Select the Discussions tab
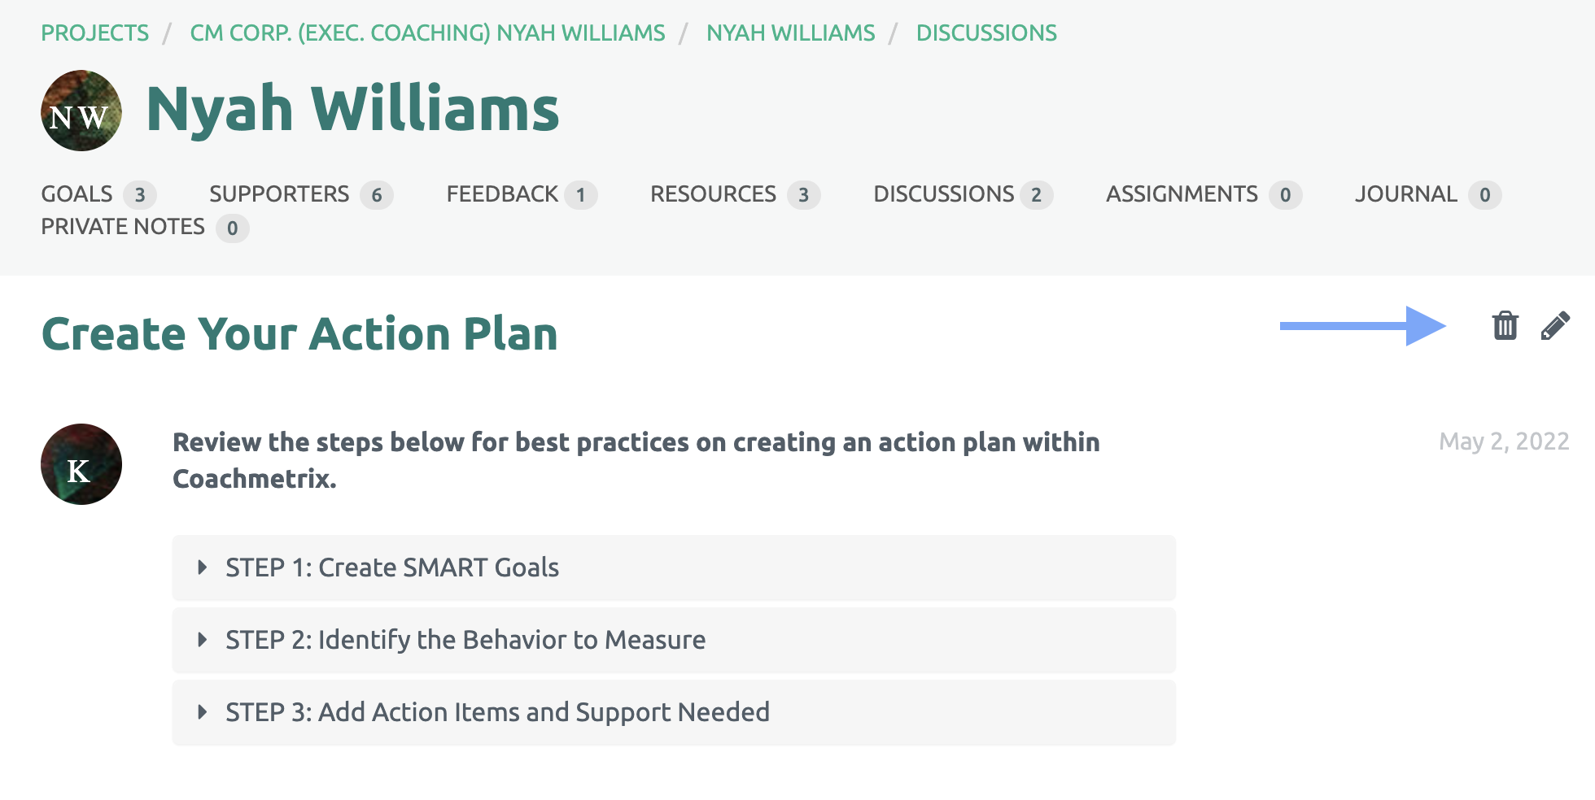The width and height of the screenshot is (1595, 800). point(963,194)
